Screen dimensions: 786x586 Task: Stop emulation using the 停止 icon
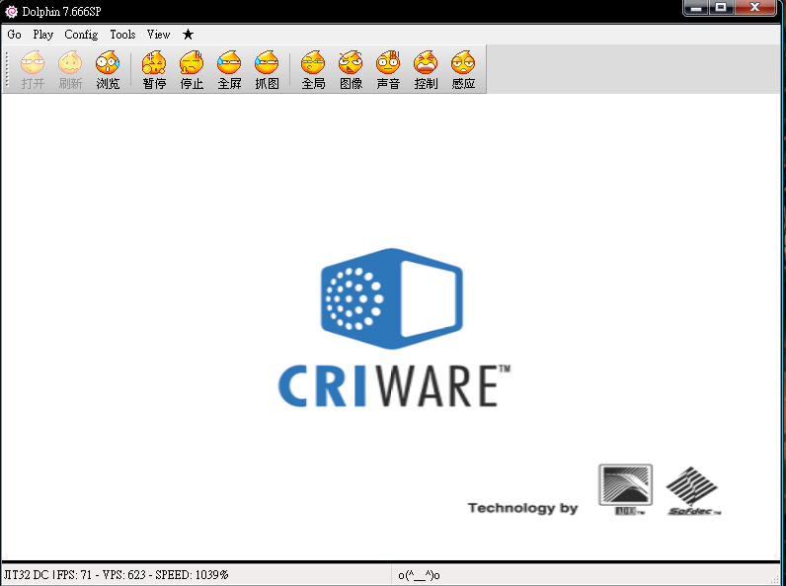pos(192,70)
